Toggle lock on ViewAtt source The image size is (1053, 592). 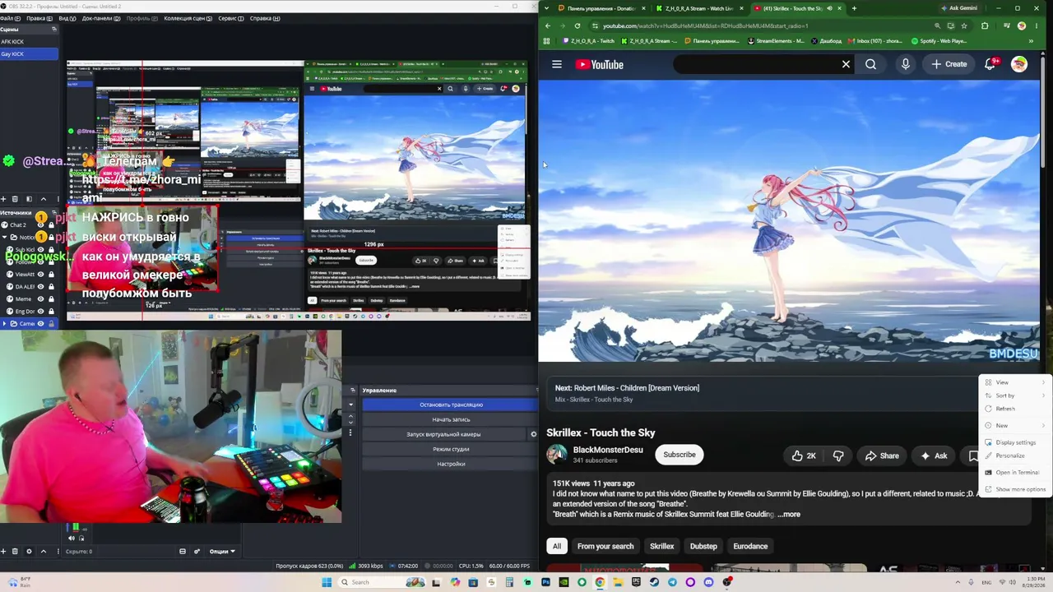50,275
